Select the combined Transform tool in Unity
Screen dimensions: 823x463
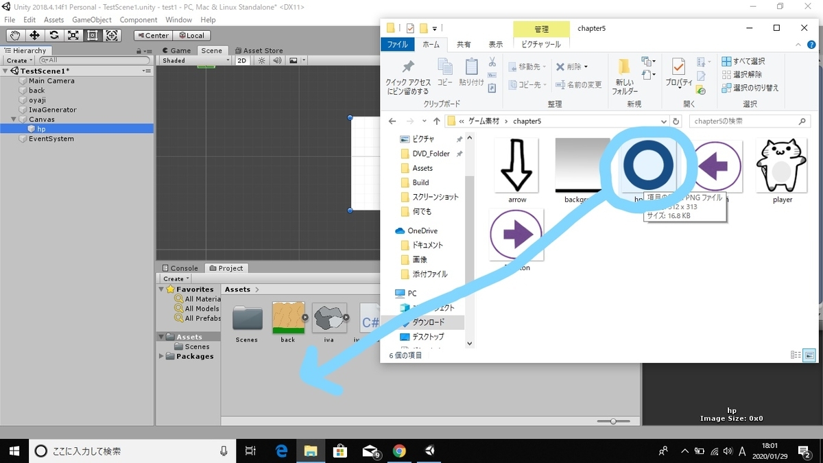tap(112, 36)
